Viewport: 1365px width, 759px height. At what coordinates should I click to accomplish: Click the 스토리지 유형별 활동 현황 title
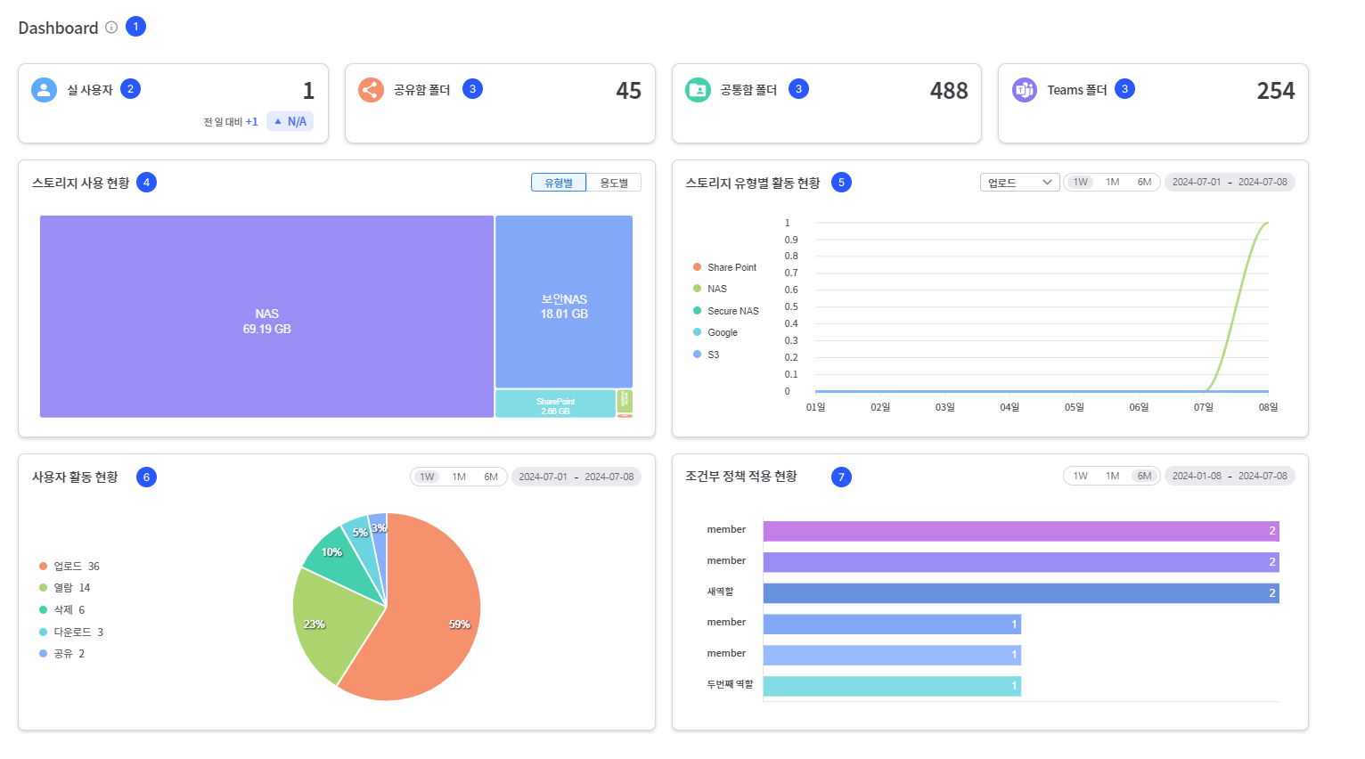point(753,183)
